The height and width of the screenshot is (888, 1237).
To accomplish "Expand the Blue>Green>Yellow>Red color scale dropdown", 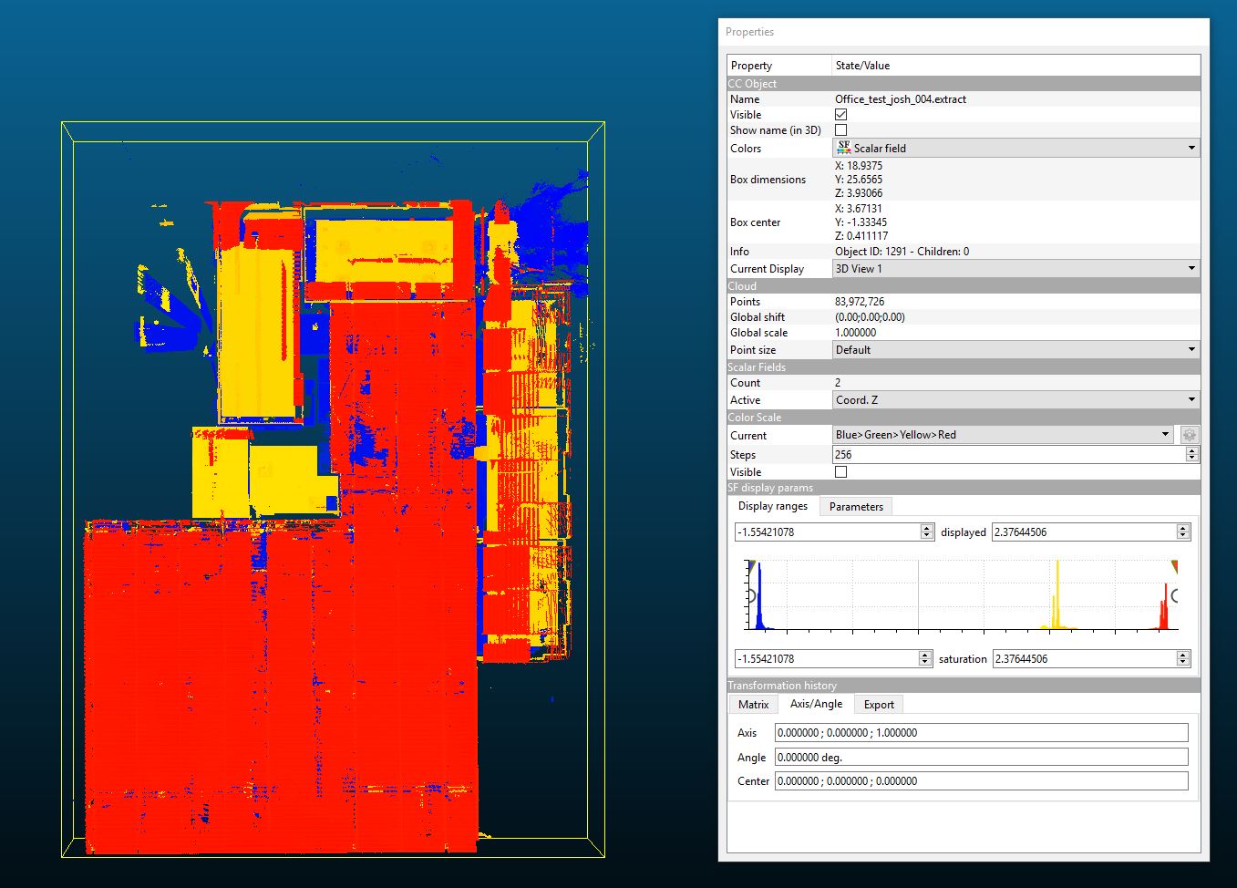I will pos(1003,435).
